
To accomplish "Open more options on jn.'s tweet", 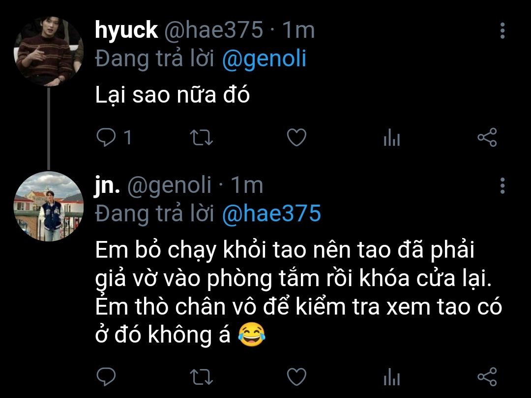I will [502, 186].
